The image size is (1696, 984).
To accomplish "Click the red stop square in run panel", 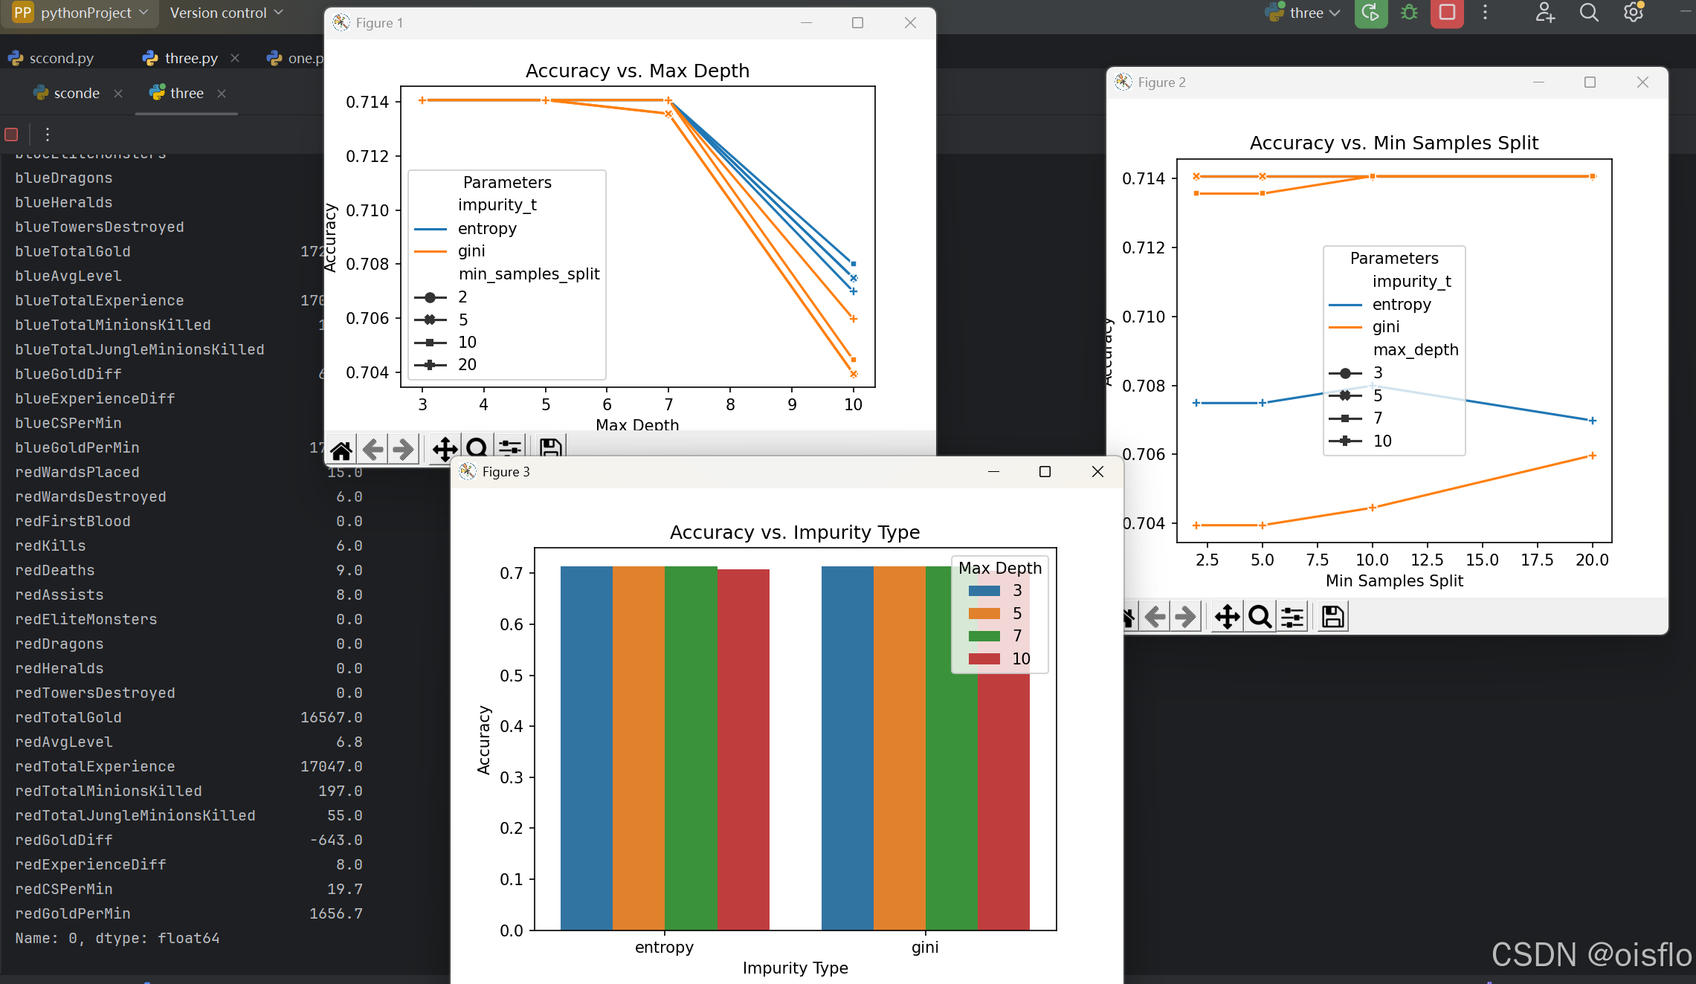I will (12, 135).
